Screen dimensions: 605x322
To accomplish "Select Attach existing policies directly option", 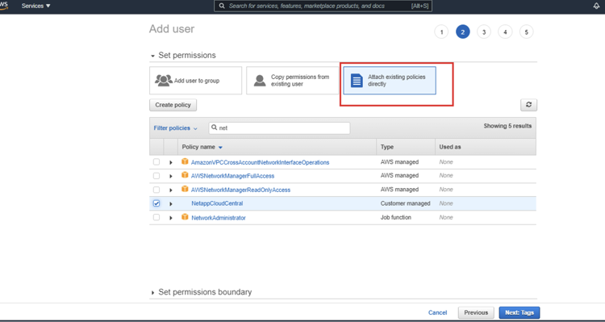I will tap(390, 81).
